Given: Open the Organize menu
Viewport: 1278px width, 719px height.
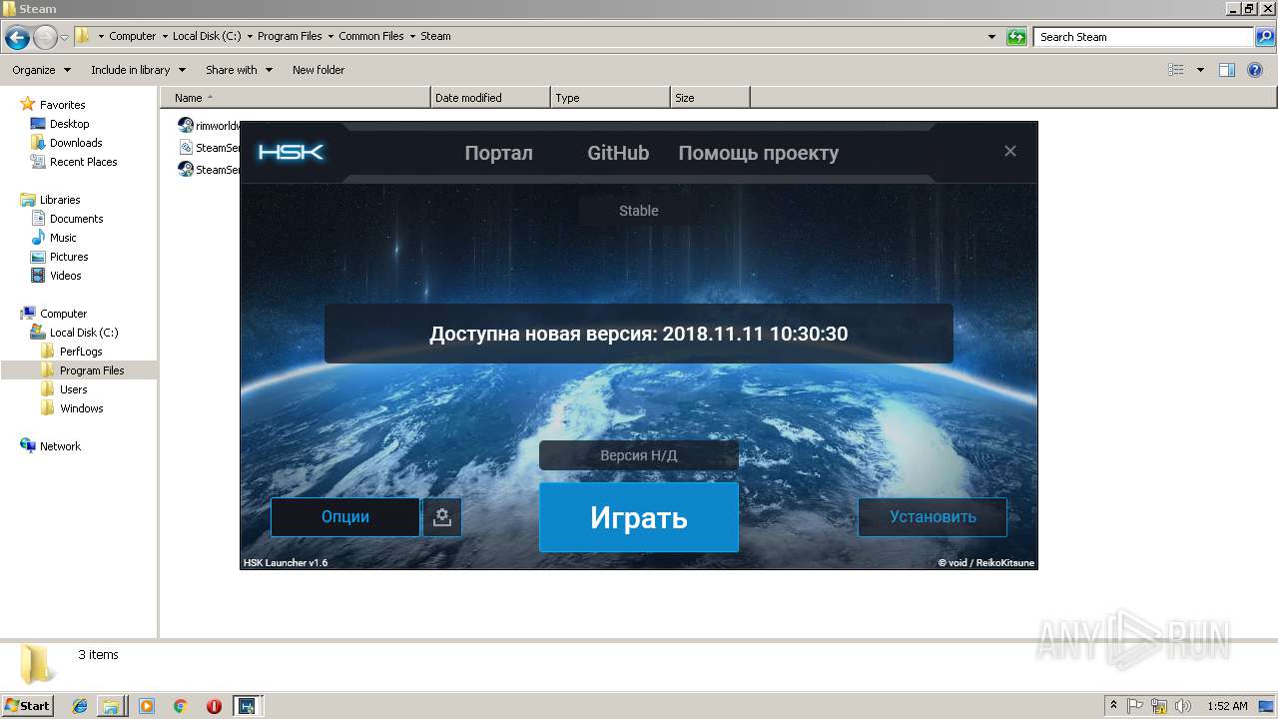Looking at the screenshot, I should [x=41, y=70].
